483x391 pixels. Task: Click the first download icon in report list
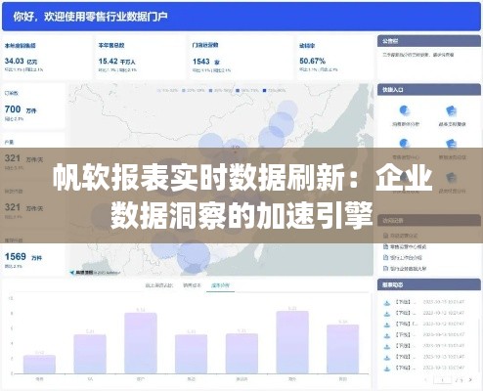coord(387,303)
